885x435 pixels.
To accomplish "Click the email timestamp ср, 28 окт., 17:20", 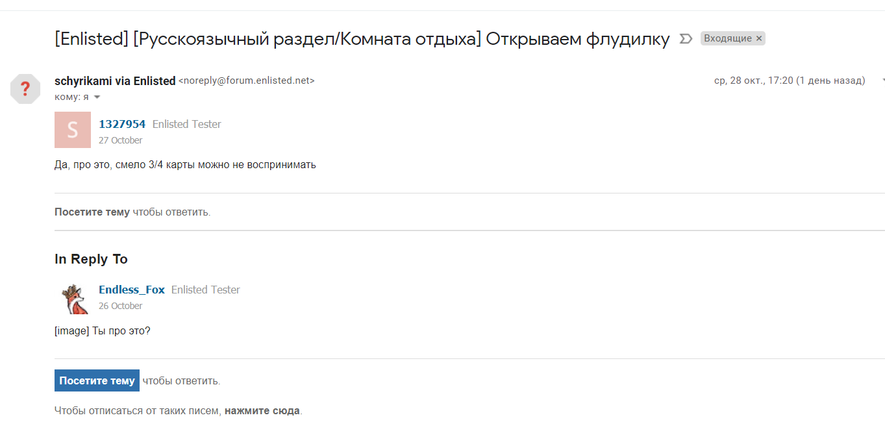I will [x=790, y=81].
